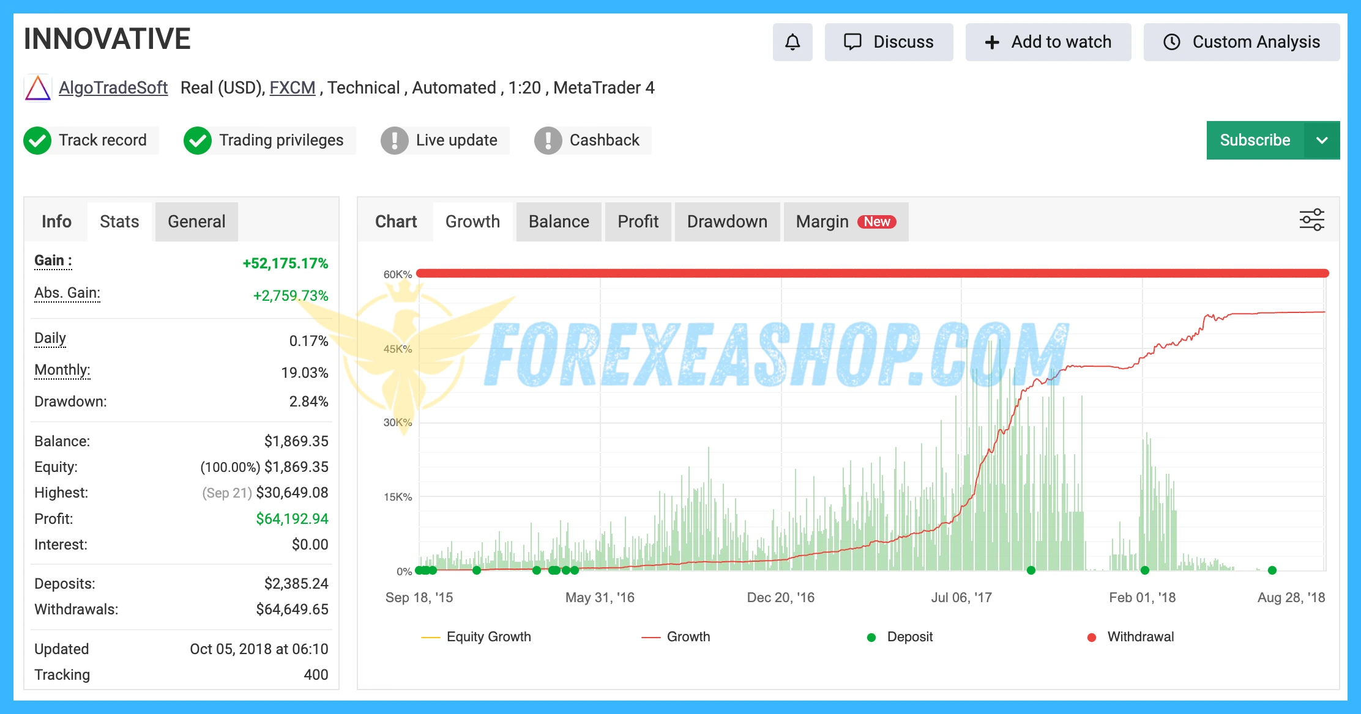Click the AlgoTradeSoft triangle logo
Screen dimensions: 1361x714
click(37, 88)
